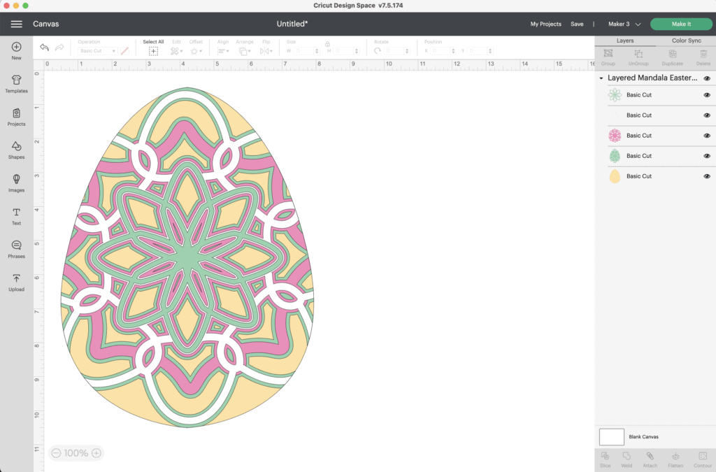Viewport: 716px width, 472px height.
Task: Switch to the Layers tab
Action: (625, 41)
